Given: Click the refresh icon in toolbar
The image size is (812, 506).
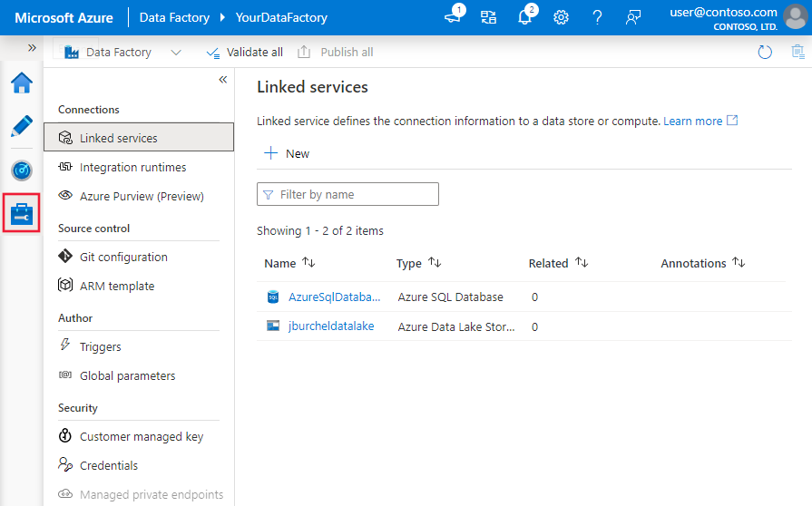Looking at the screenshot, I should tap(765, 52).
